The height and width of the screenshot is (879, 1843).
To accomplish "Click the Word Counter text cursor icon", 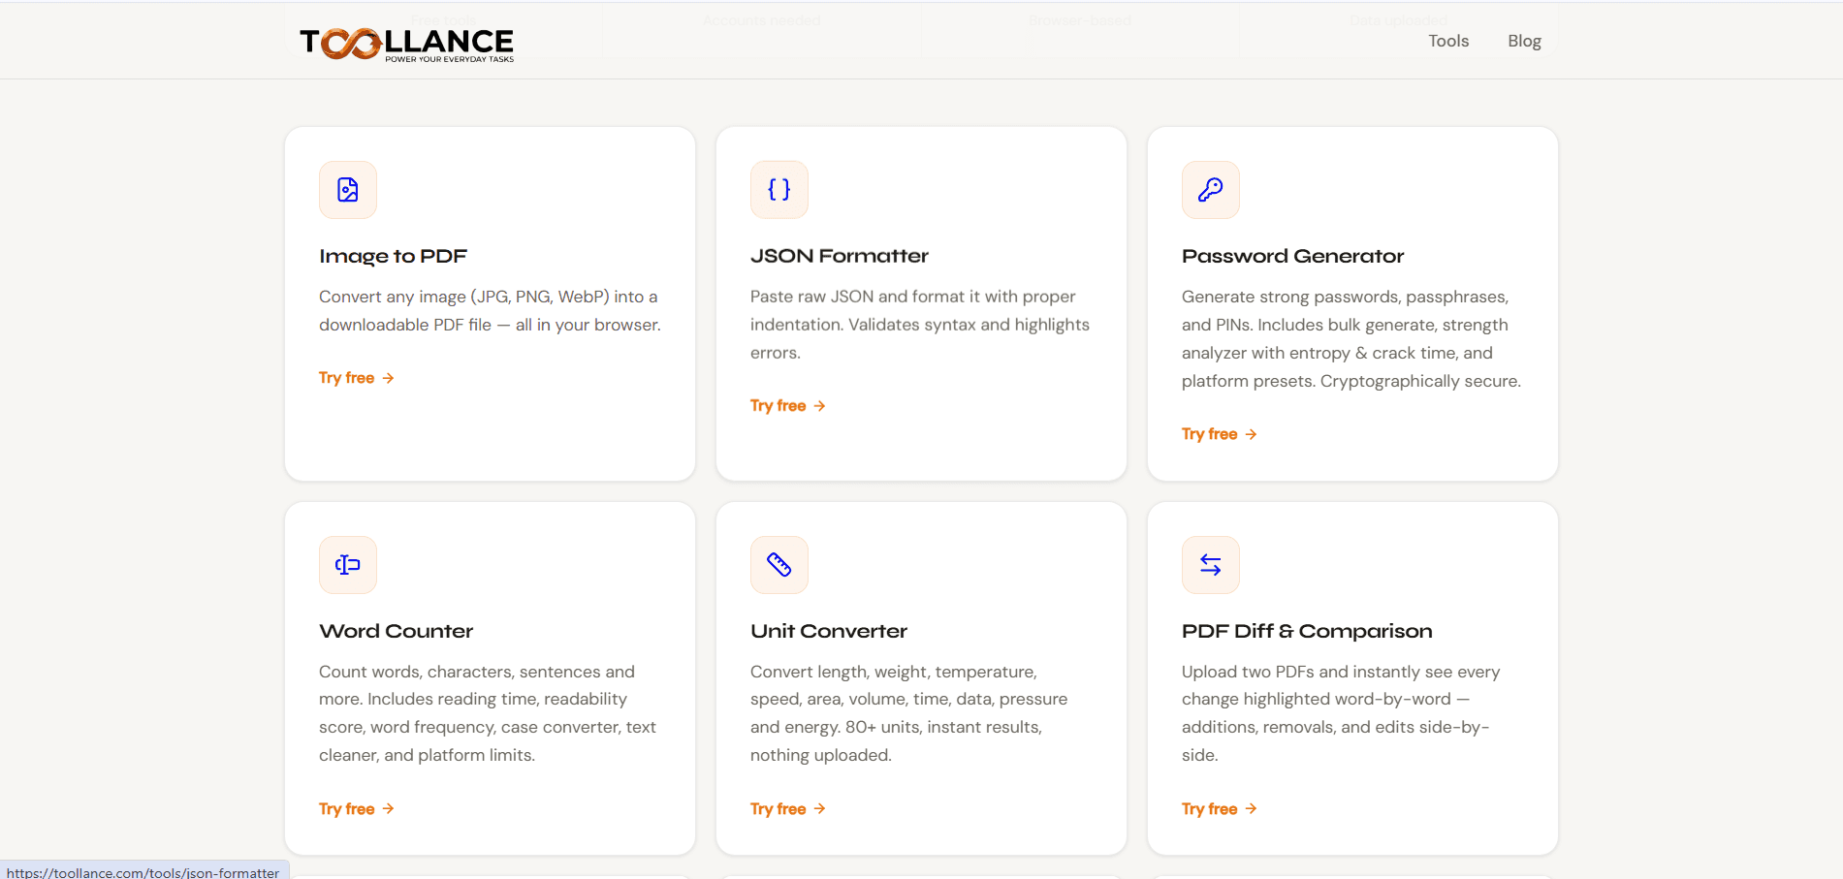I will (x=348, y=565).
